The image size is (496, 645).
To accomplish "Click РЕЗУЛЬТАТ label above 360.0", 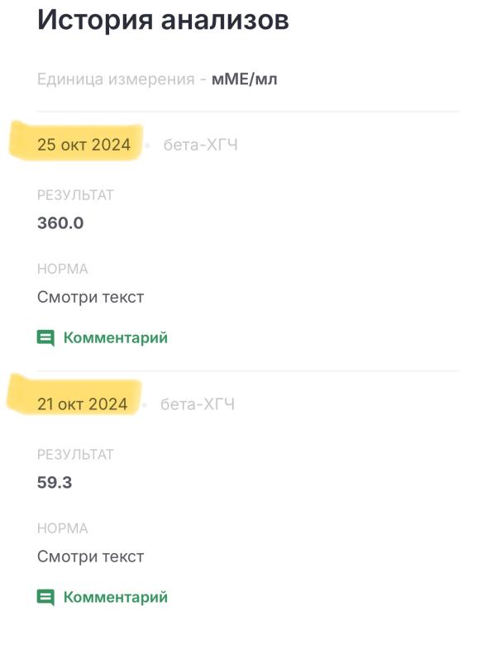I will [x=75, y=195].
